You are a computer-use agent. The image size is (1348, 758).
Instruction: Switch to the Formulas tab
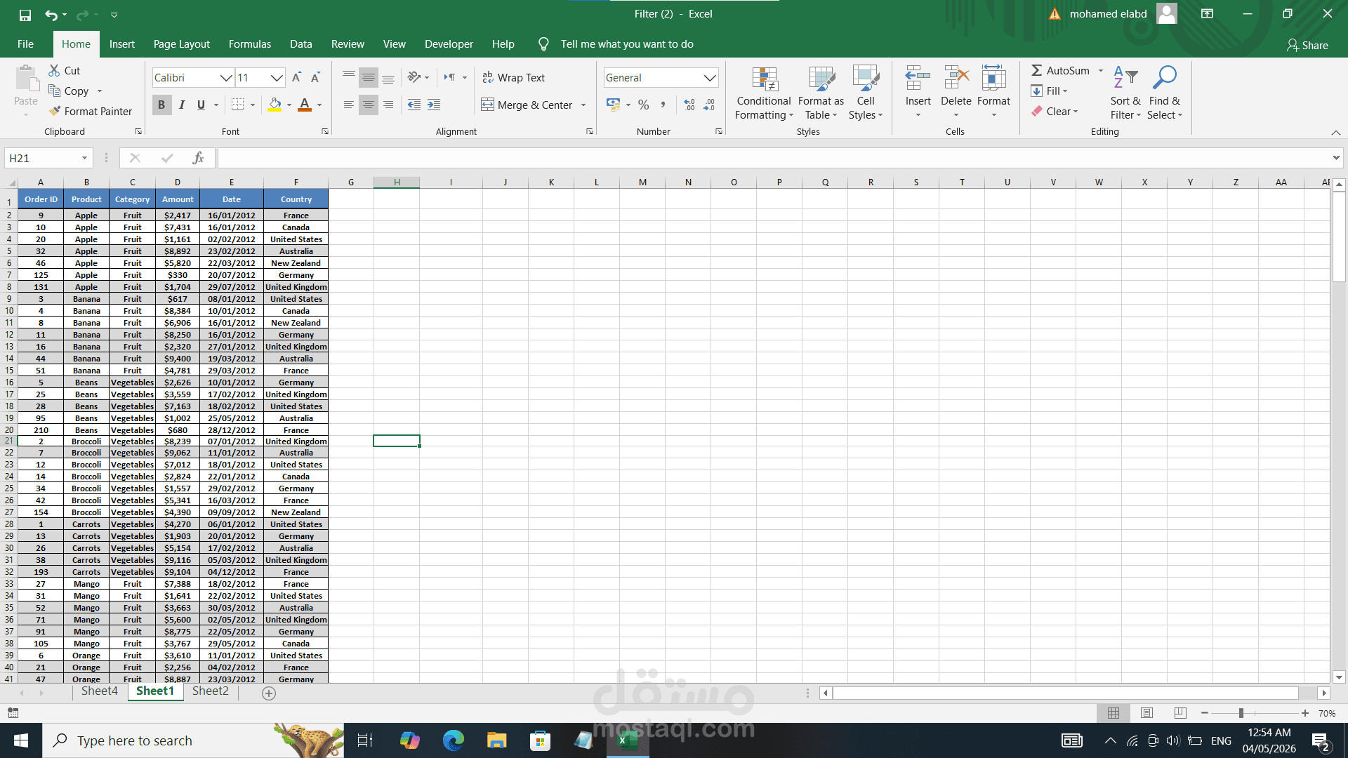click(250, 44)
